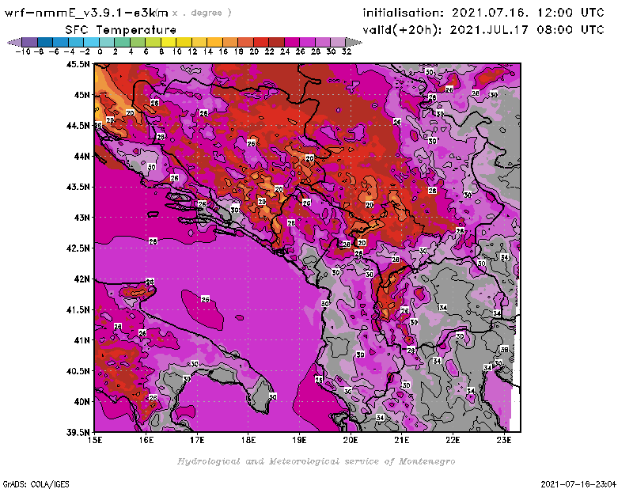Click the 32 legend value label
Image resolution: width=633 pixels, height=489 pixels.
[x=347, y=51]
